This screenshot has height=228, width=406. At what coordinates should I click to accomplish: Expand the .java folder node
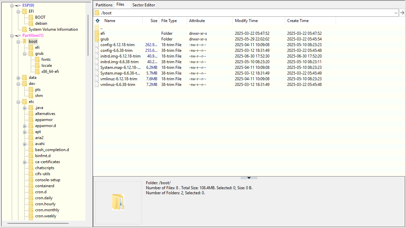[24, 108]
